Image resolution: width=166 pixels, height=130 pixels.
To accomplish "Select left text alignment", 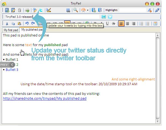I will click(121, 23).
